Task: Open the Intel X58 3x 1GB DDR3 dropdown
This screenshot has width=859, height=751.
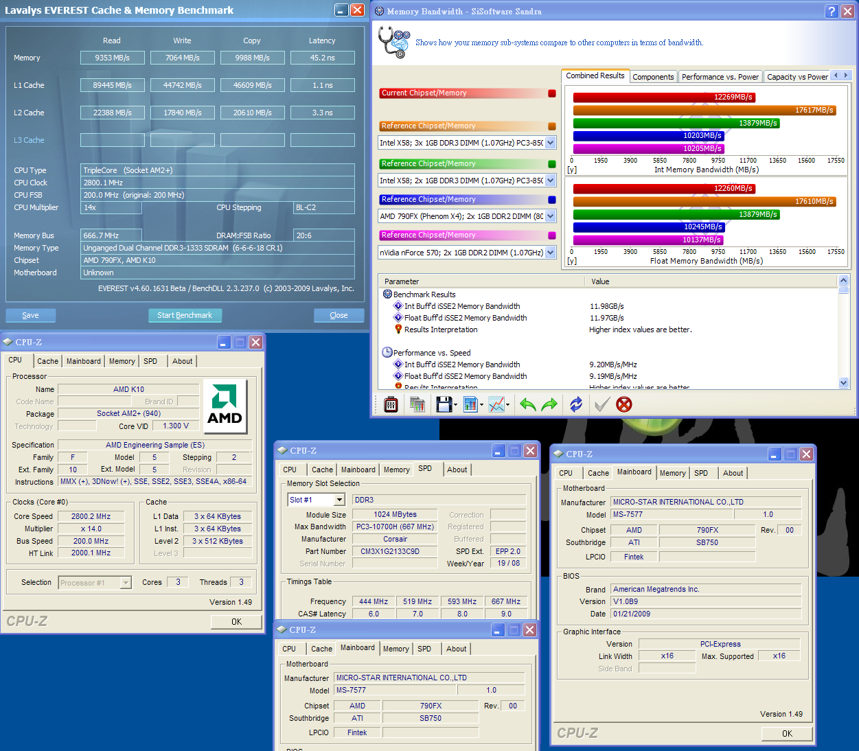Action: [x=550, y=143]
